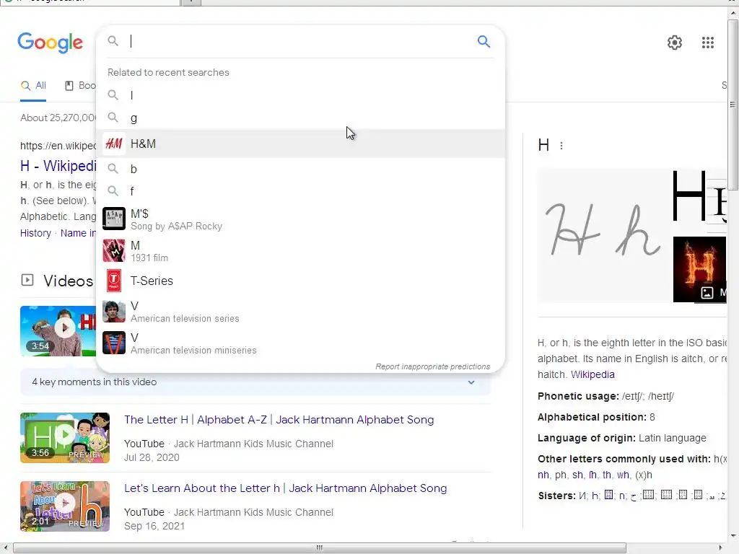This screenshot has width=739, height=554.
Task: Click the M 1931 film thumbnail
Action: 114,250
